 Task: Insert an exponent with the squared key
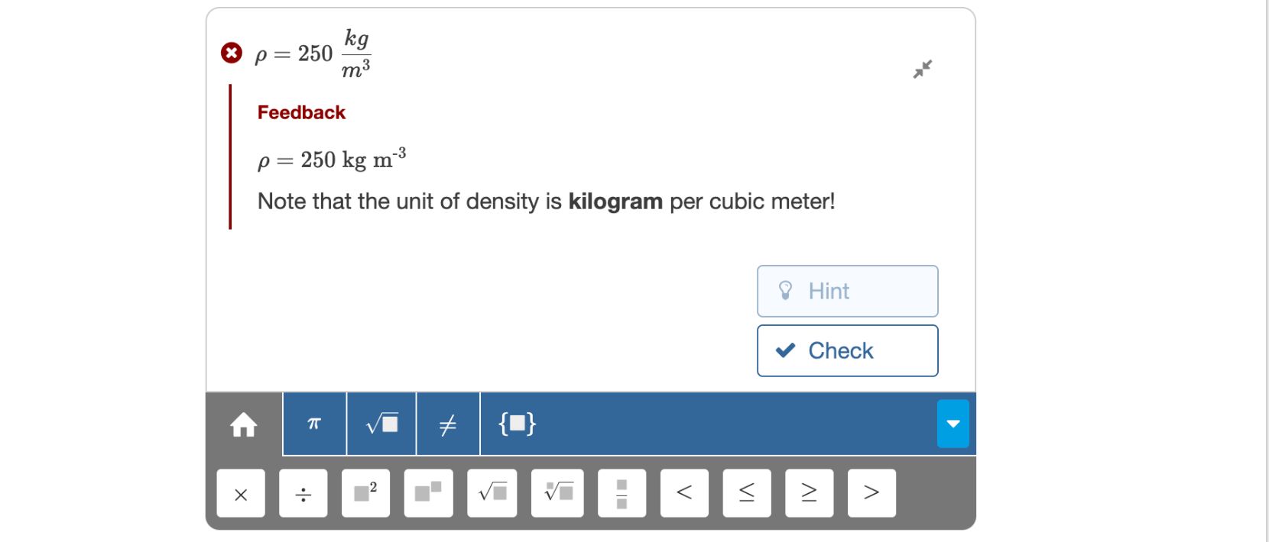tap(366, 493)
